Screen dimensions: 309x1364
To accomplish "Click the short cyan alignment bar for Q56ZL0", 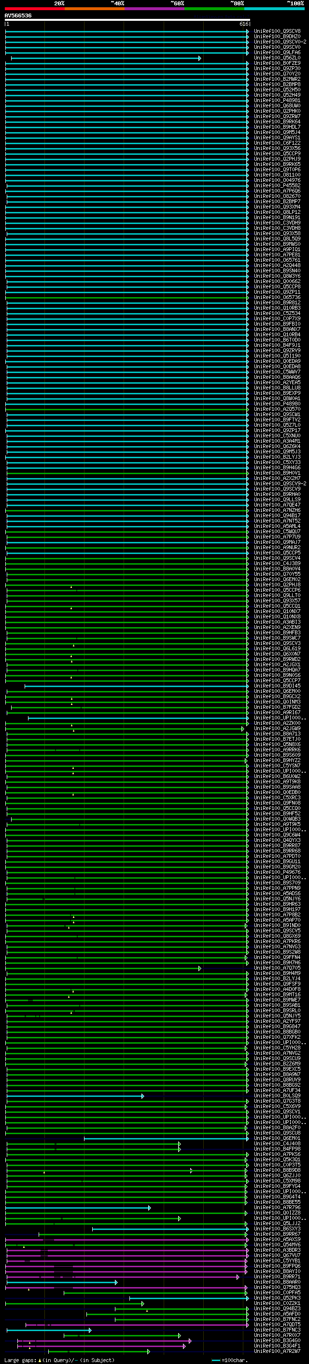I will pos(106,58).
